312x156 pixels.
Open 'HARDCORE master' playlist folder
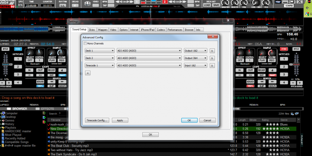click(18, 131)
